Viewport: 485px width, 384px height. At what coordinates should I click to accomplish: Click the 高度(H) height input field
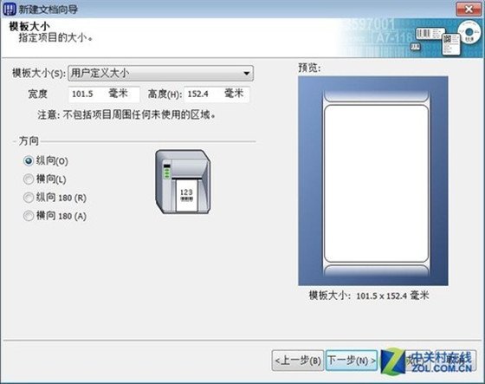click(x=217, y=94)
